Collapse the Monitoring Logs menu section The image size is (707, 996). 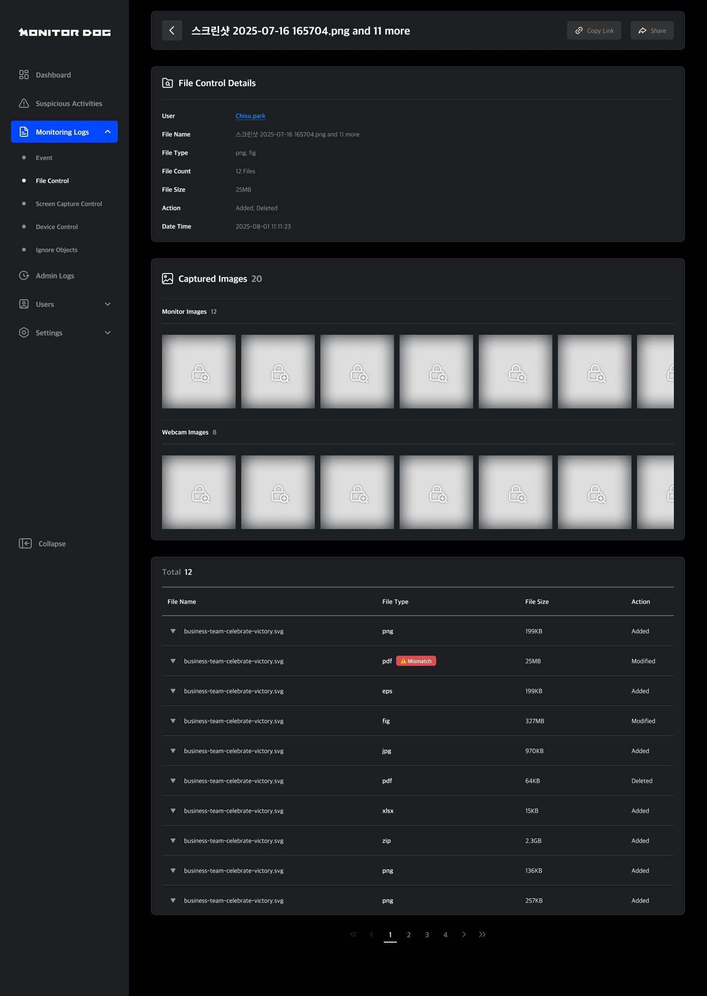108,132
